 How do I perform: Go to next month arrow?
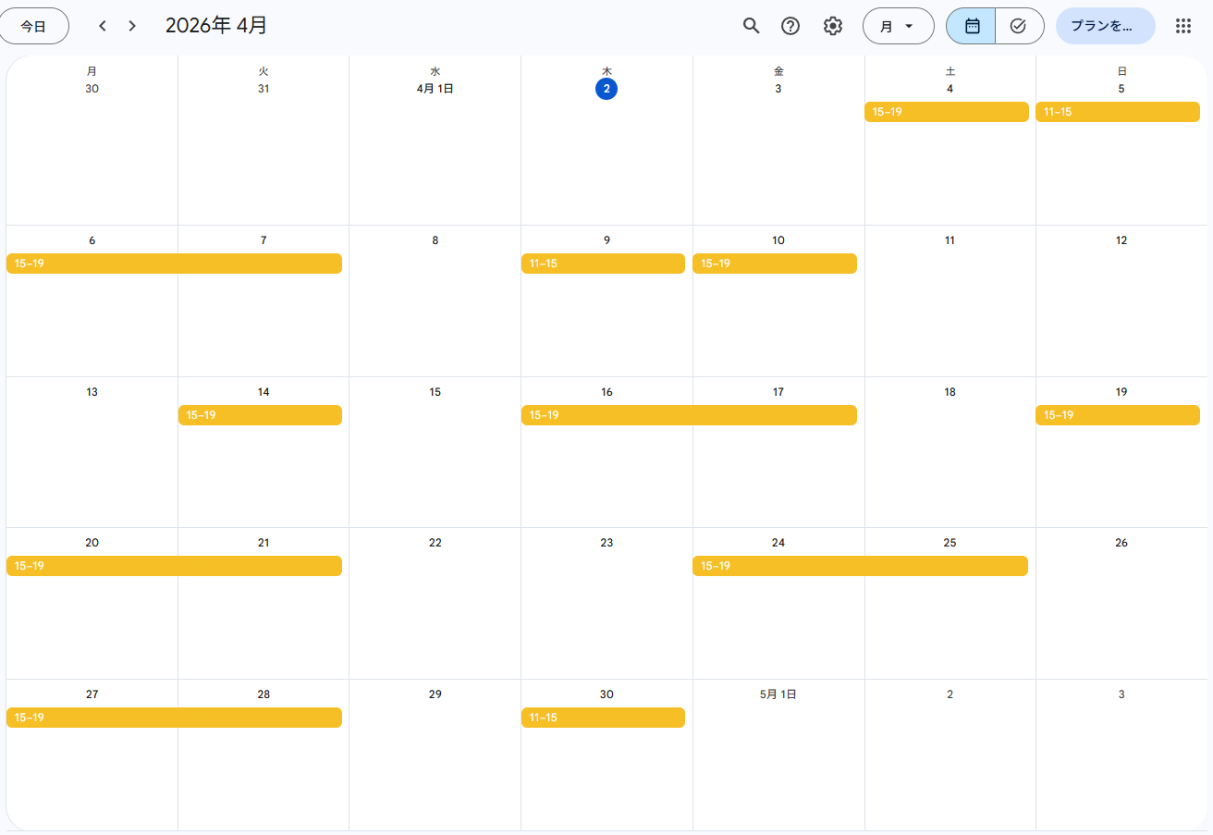pyautogui.click(x=132, y=26)
